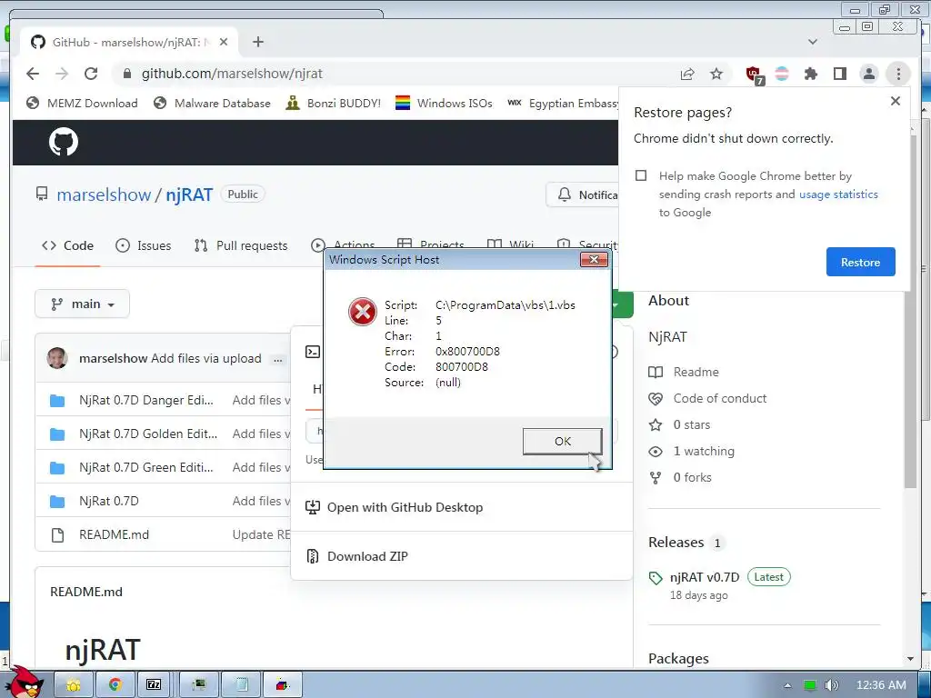Go back using the browser back arrow
This screenshot has width=931, height=698.
tap(33, 74)
